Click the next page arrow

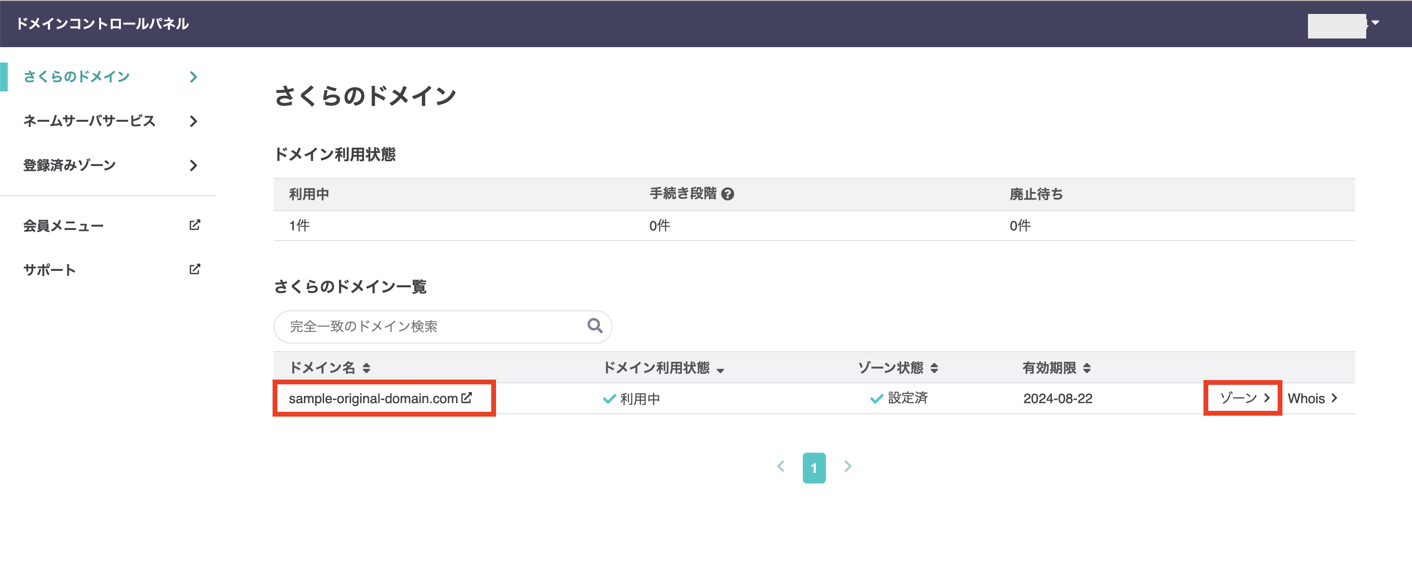pyautogui.click(x=848, y=467)
